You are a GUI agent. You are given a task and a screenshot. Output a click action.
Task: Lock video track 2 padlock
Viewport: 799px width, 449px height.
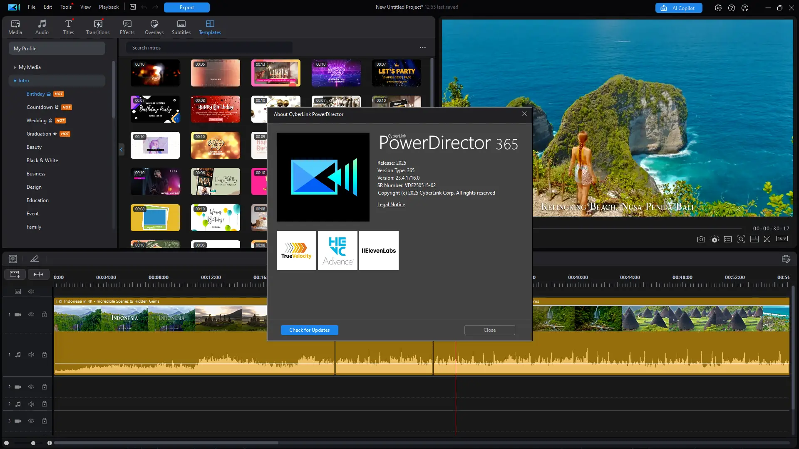tap(44, 387)
